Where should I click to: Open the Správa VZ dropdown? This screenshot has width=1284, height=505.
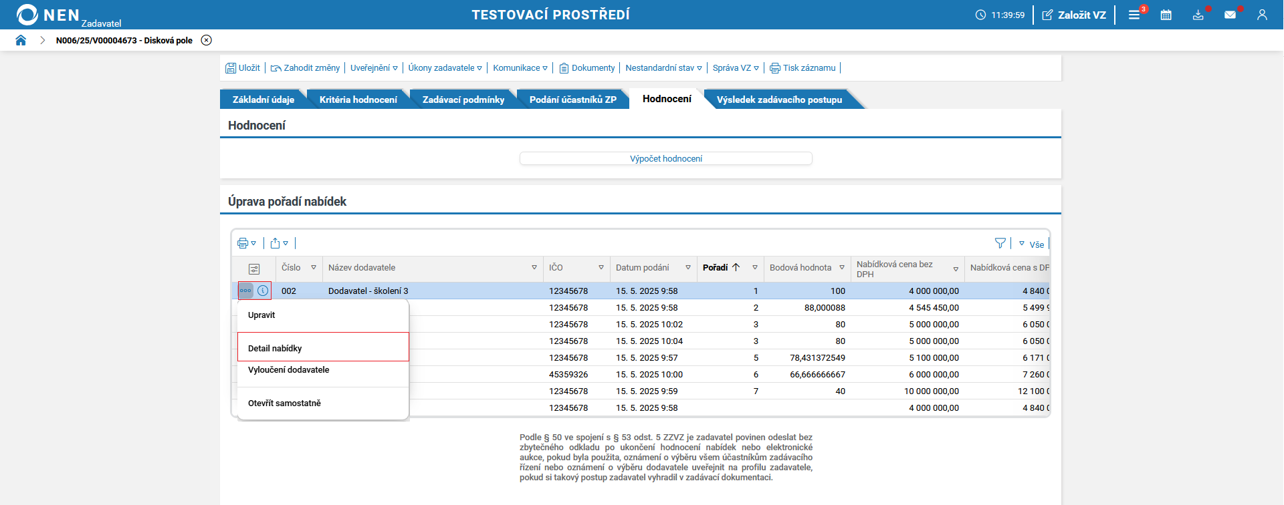point(736,68)
